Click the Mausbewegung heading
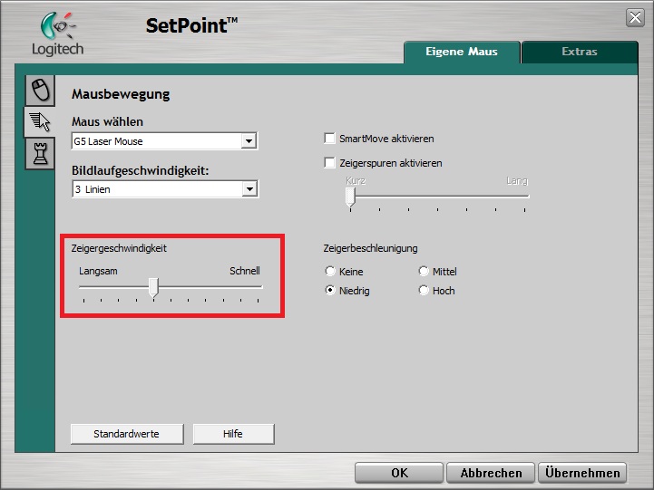 (x=121, y=94)
